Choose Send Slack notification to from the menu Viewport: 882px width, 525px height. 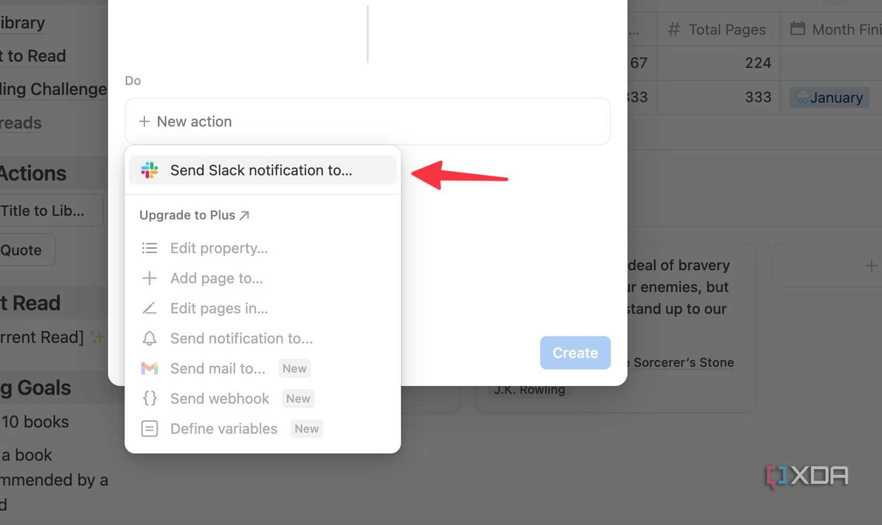click(261, 170)
